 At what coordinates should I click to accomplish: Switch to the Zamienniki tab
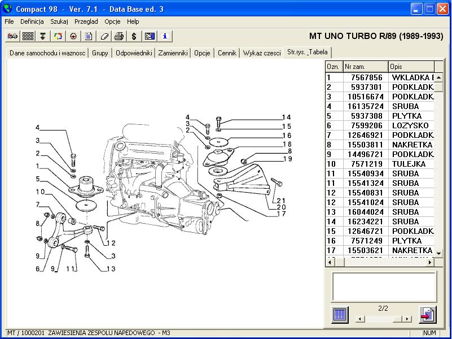pos(173,53)
